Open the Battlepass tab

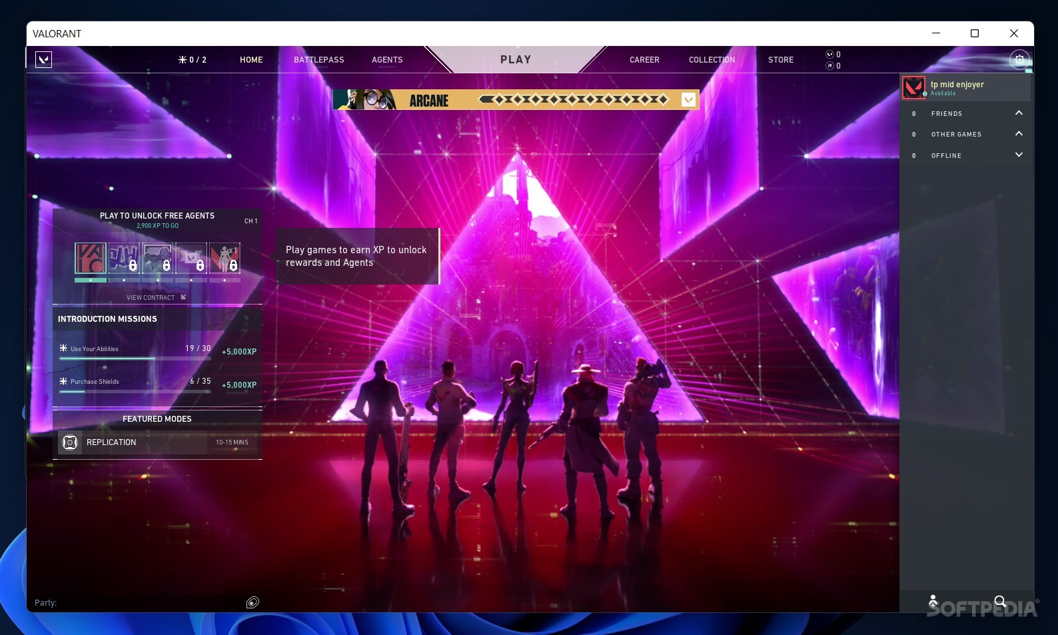(x=319, y=60)
